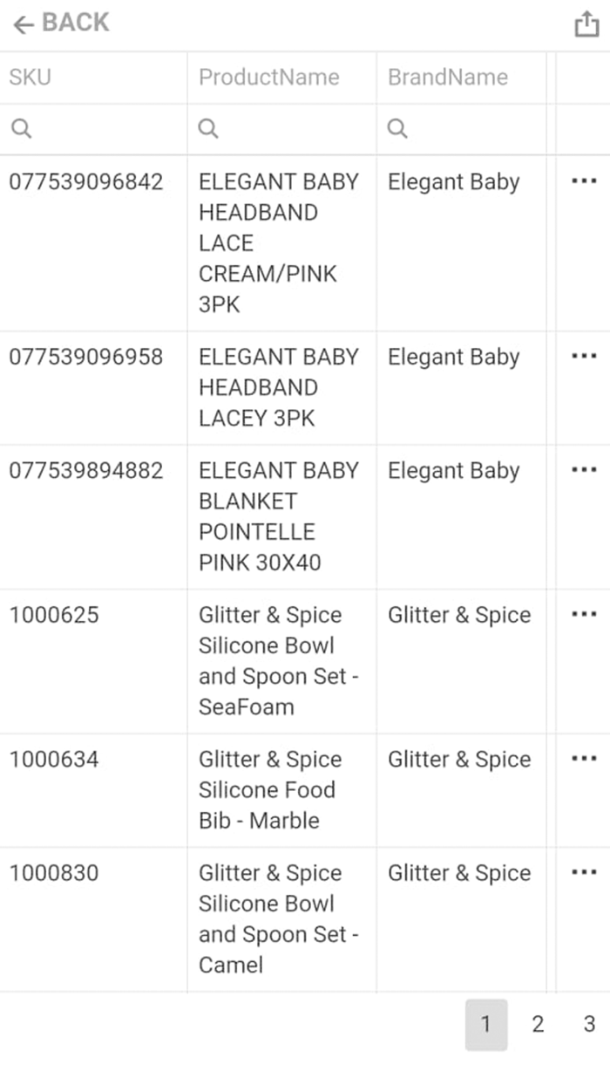Open actions for Silicone Bowl Set SeaFoam row
The width and height of the screenshot is (610, 1085).
pos(582,613)
